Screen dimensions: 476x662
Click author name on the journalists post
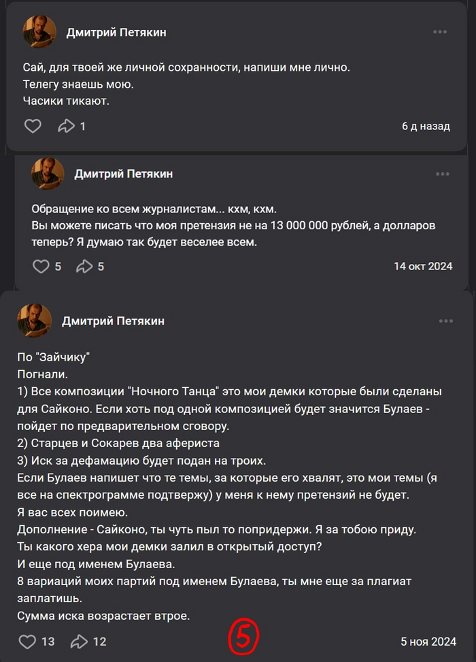(123, 174)
